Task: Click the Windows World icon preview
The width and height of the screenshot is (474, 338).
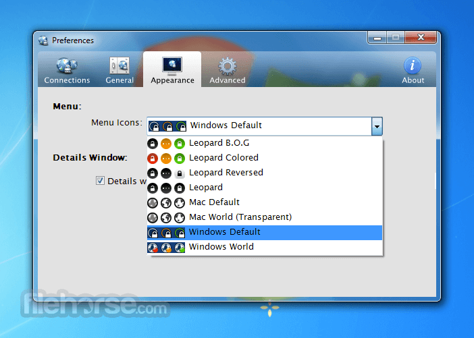Action: 166,248
